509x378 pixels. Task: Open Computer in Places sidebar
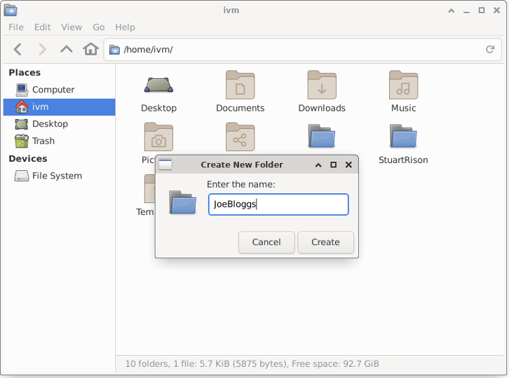(x=53, y=90)
